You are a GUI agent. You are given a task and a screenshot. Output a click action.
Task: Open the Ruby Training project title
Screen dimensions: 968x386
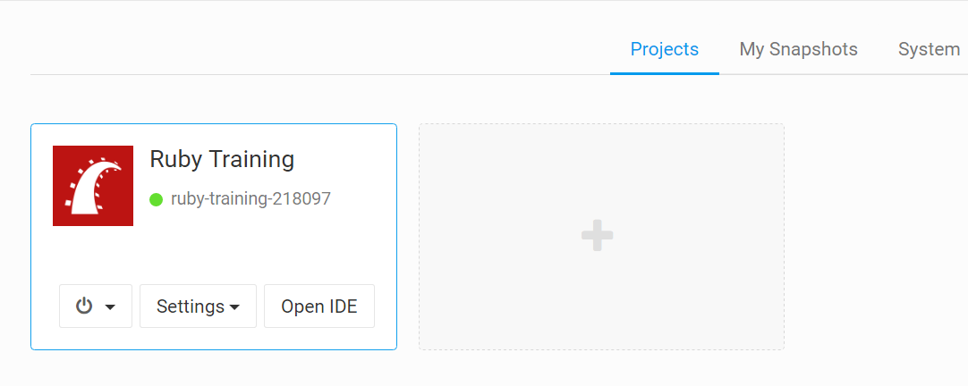tap(222, 160)
